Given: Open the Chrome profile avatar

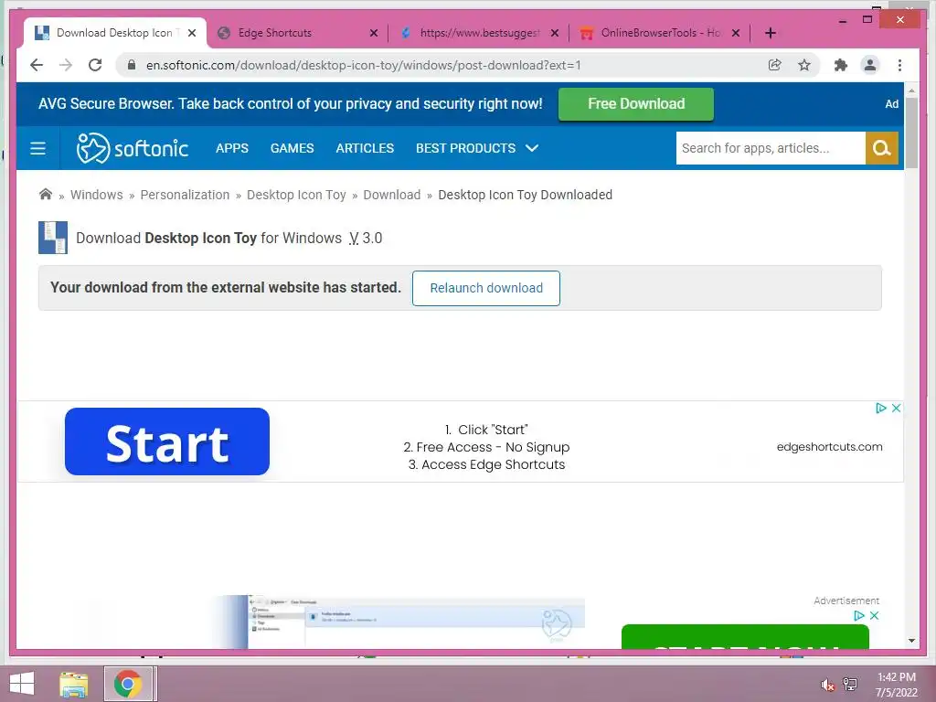Looking at the screenshot, I should tap(870, 65).
